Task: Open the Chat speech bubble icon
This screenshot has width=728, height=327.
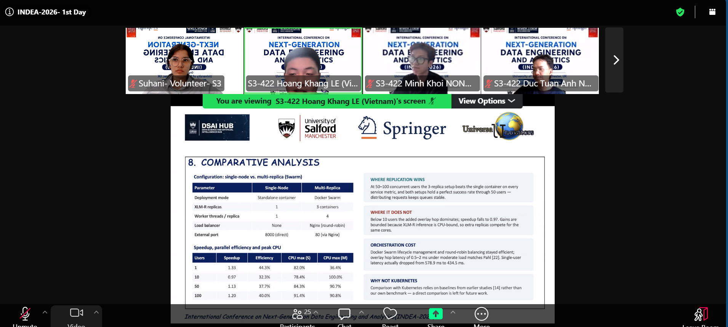Action: click(x=344, y=314)
